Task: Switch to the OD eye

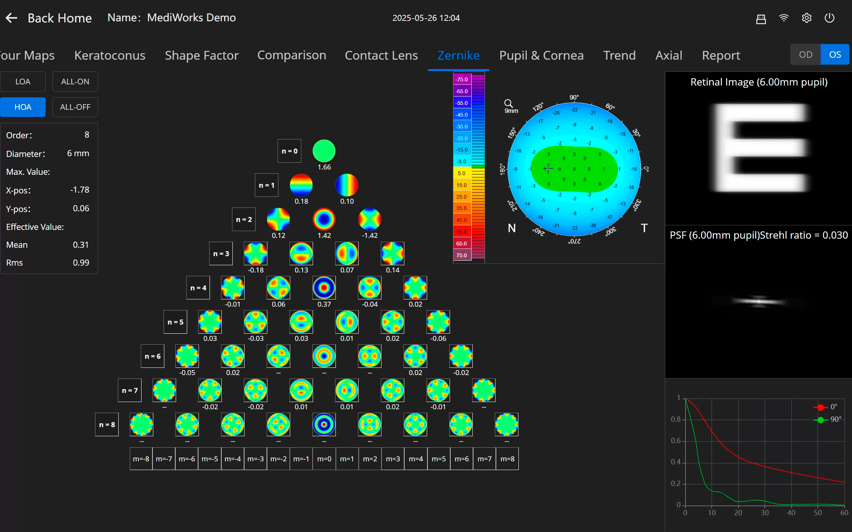Action: pos(805,55)
